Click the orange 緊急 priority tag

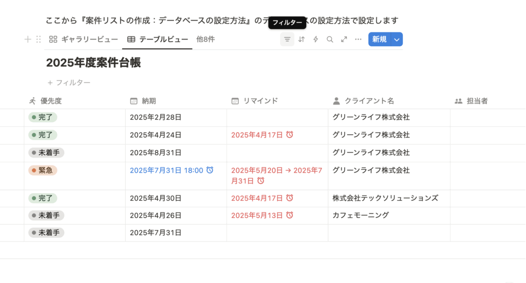tap(43, 171)
